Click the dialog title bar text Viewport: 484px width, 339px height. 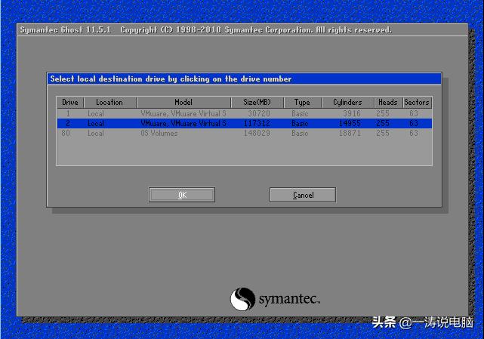click(x=171, y=79)
